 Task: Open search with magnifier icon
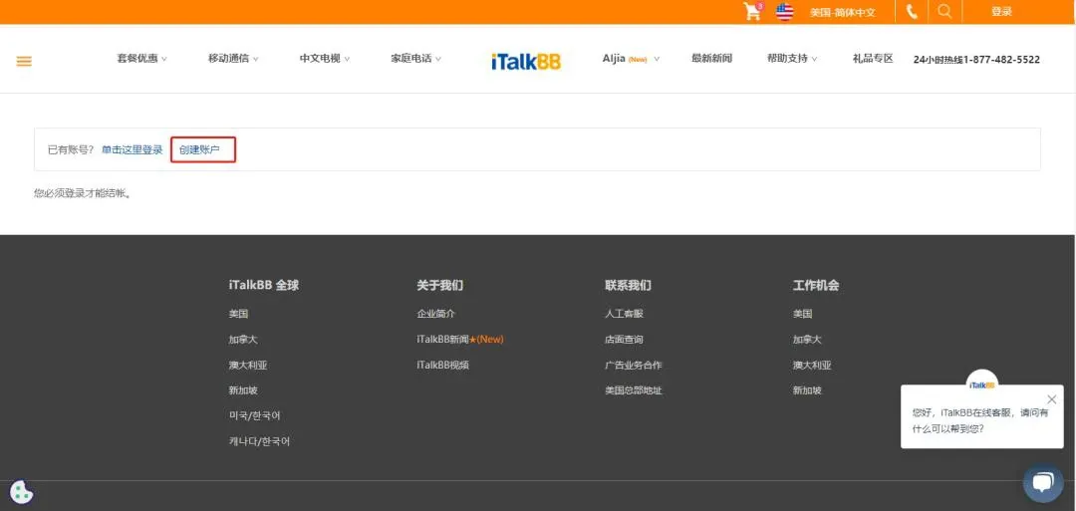(944, 12)
